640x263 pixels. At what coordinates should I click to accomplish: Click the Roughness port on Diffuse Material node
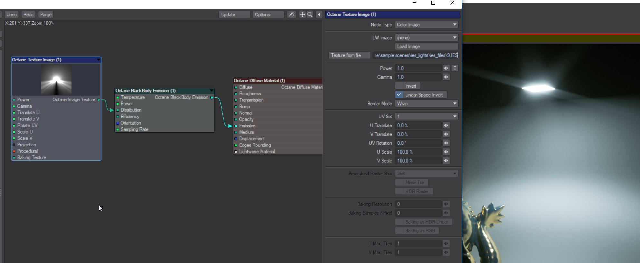[x=236, y=94]
